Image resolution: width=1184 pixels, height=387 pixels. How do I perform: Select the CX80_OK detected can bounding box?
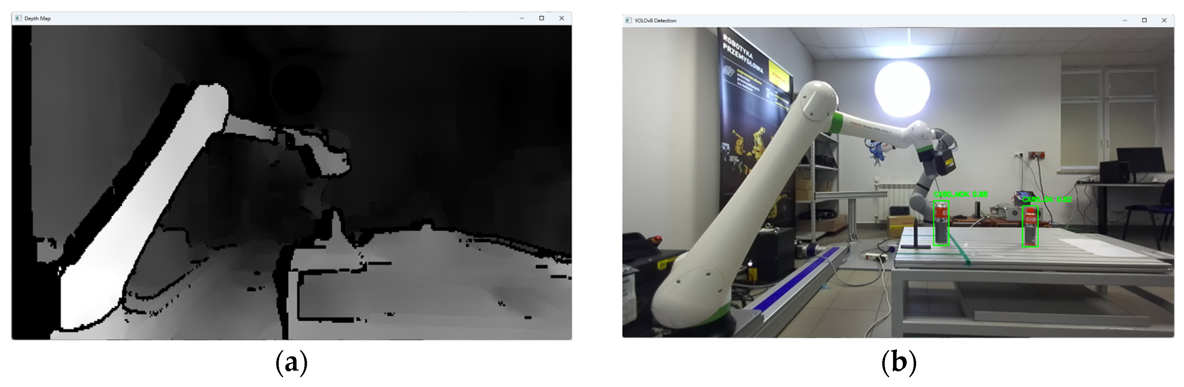(1030, 226)
